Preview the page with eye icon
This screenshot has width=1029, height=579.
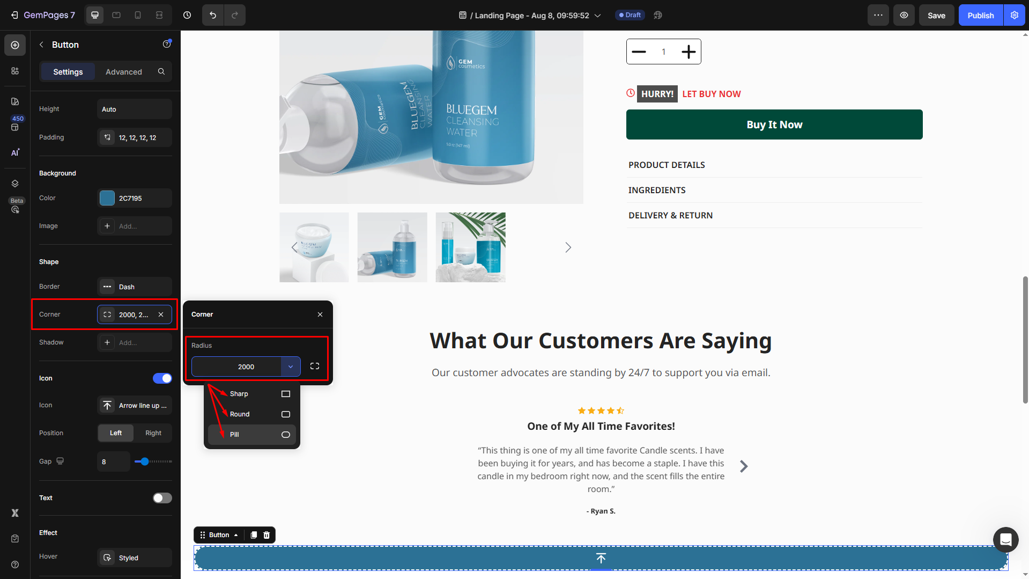point(904,15)
